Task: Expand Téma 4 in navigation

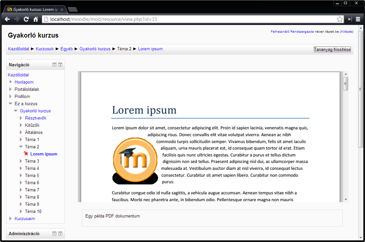Action: pyautogui.click(x=21, y=168)
